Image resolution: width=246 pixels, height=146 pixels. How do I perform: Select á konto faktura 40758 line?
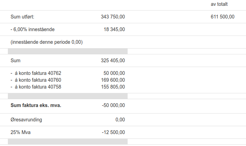36,87
